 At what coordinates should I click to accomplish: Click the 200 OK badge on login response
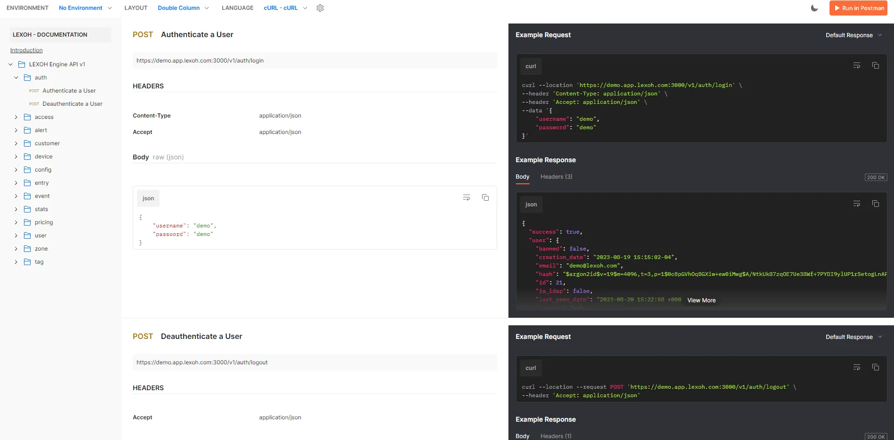click(x=876, y=177)
